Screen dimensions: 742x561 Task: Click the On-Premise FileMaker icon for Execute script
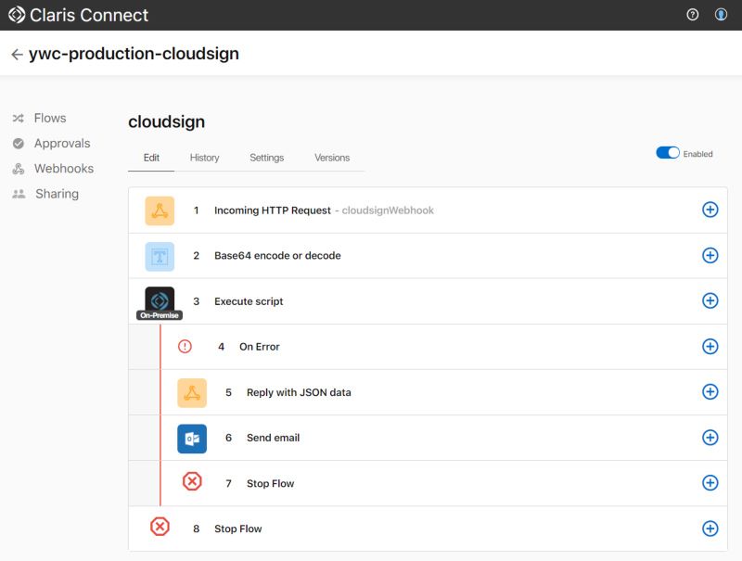(x=160, y=302)
